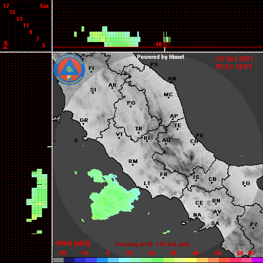The height and width of the screenshot is (263, 263).
Task: Click the 17 km altitude label
Action: click(6, 6)
